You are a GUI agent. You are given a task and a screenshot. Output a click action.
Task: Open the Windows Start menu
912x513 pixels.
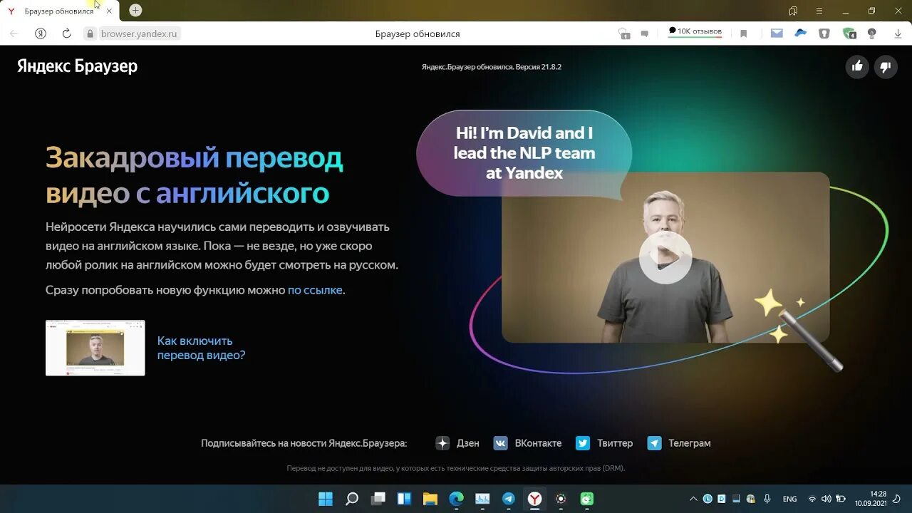click(x=325, y=499)
